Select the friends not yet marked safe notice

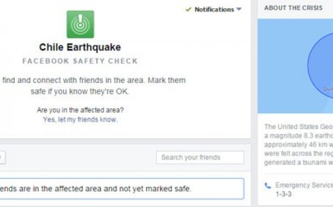point(122,188)
